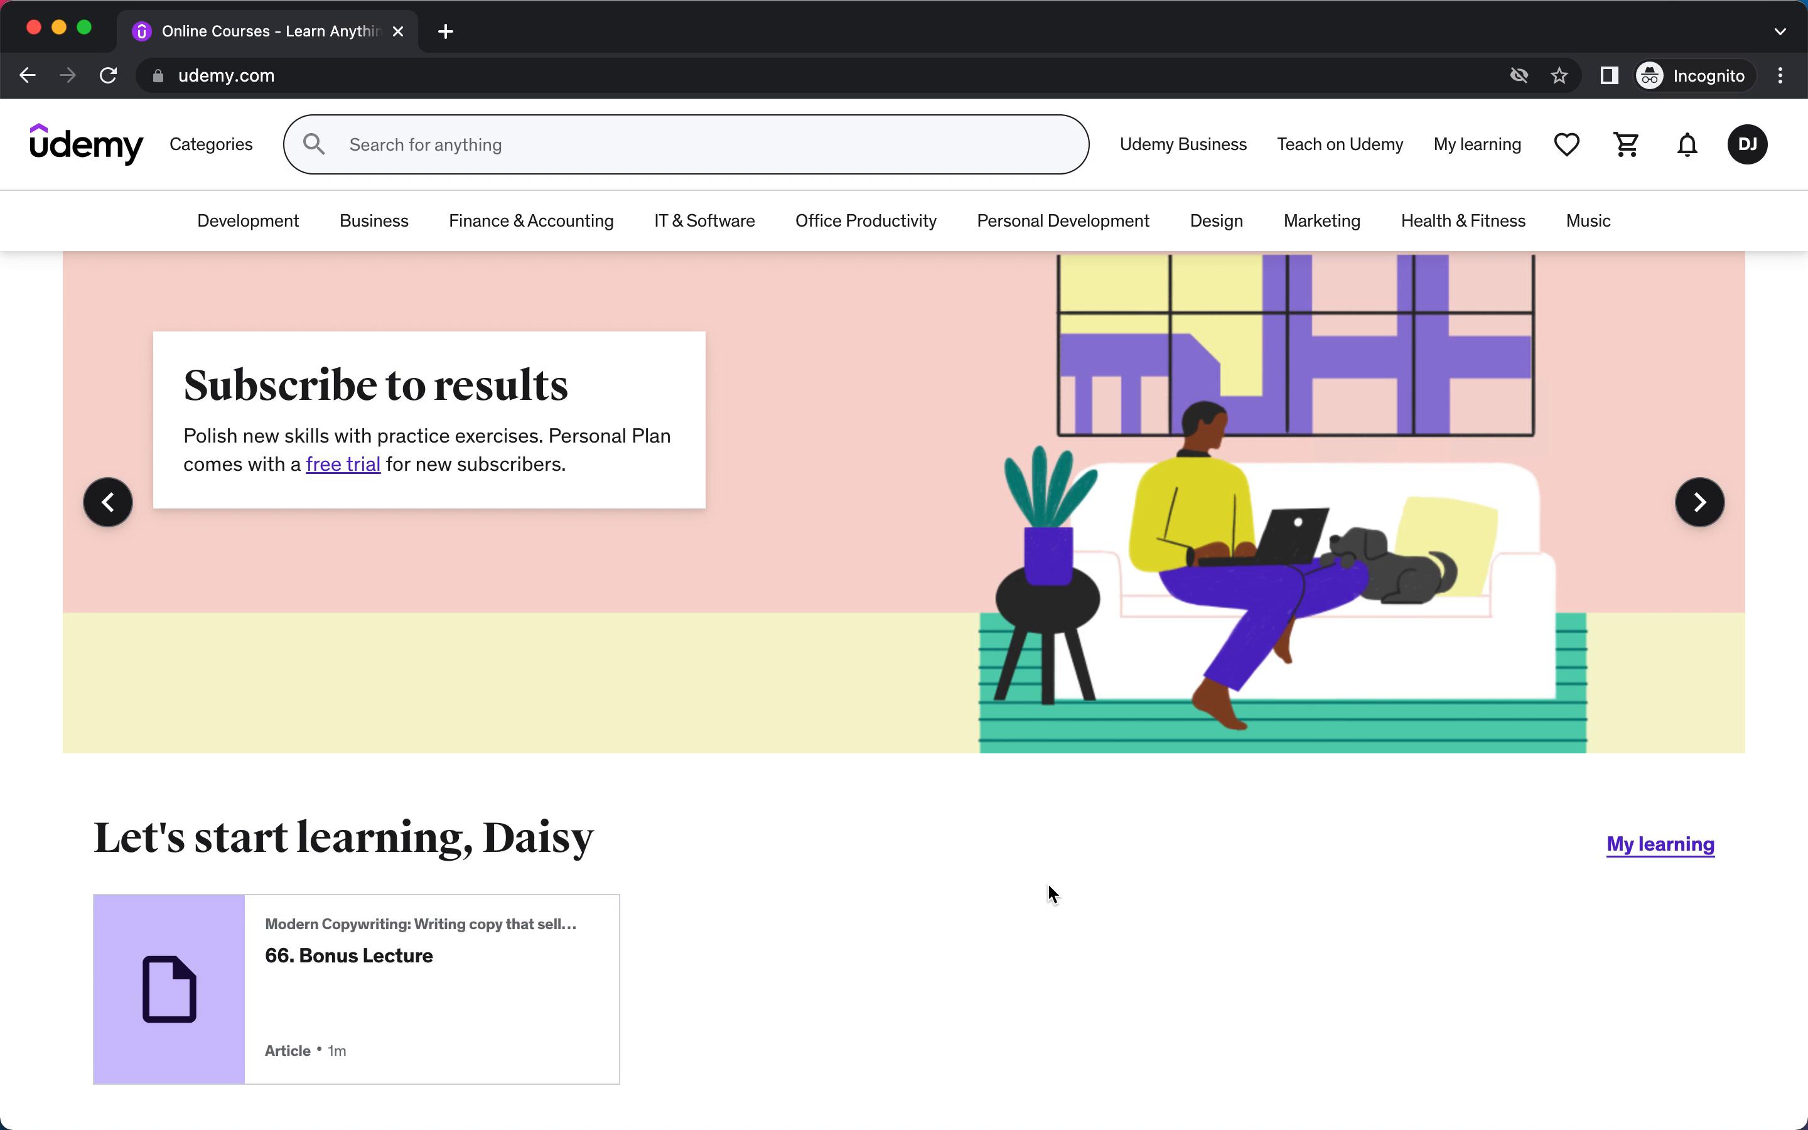Open My learning page link
The width and height of the screenshot is (1808, 1130).
click(1661, 844)
